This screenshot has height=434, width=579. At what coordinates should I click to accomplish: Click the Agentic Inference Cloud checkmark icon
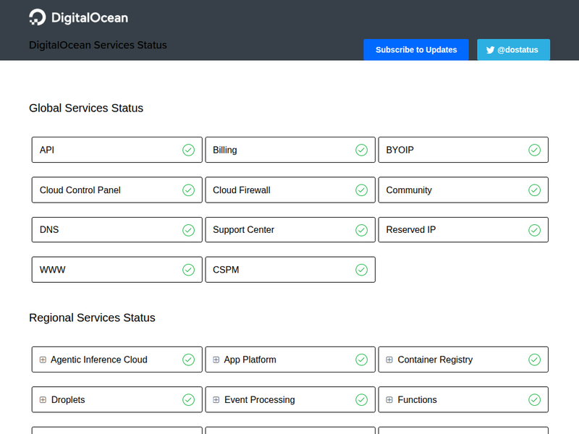188,359
